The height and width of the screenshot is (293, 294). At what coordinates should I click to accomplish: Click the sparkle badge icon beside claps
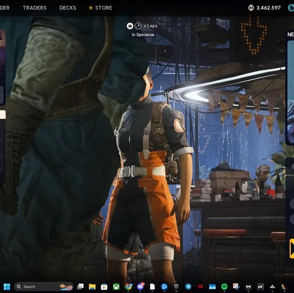[x=138, y=26]
